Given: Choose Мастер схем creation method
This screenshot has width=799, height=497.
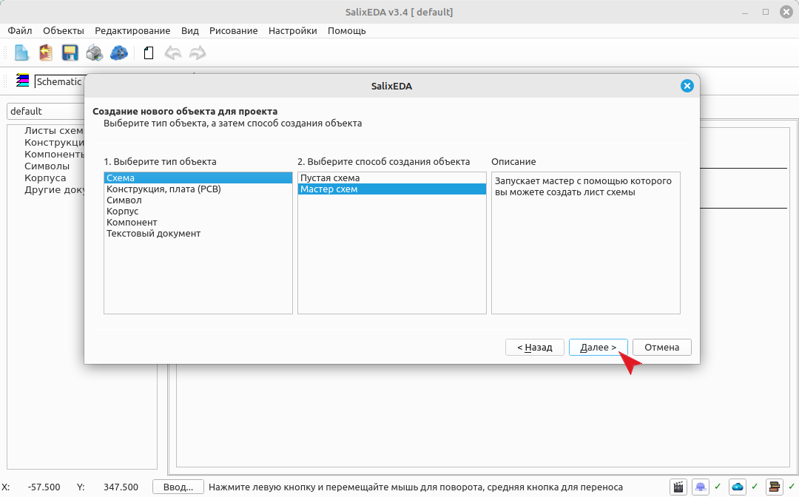Looking at the screenshot, I should tap(392, 189).
